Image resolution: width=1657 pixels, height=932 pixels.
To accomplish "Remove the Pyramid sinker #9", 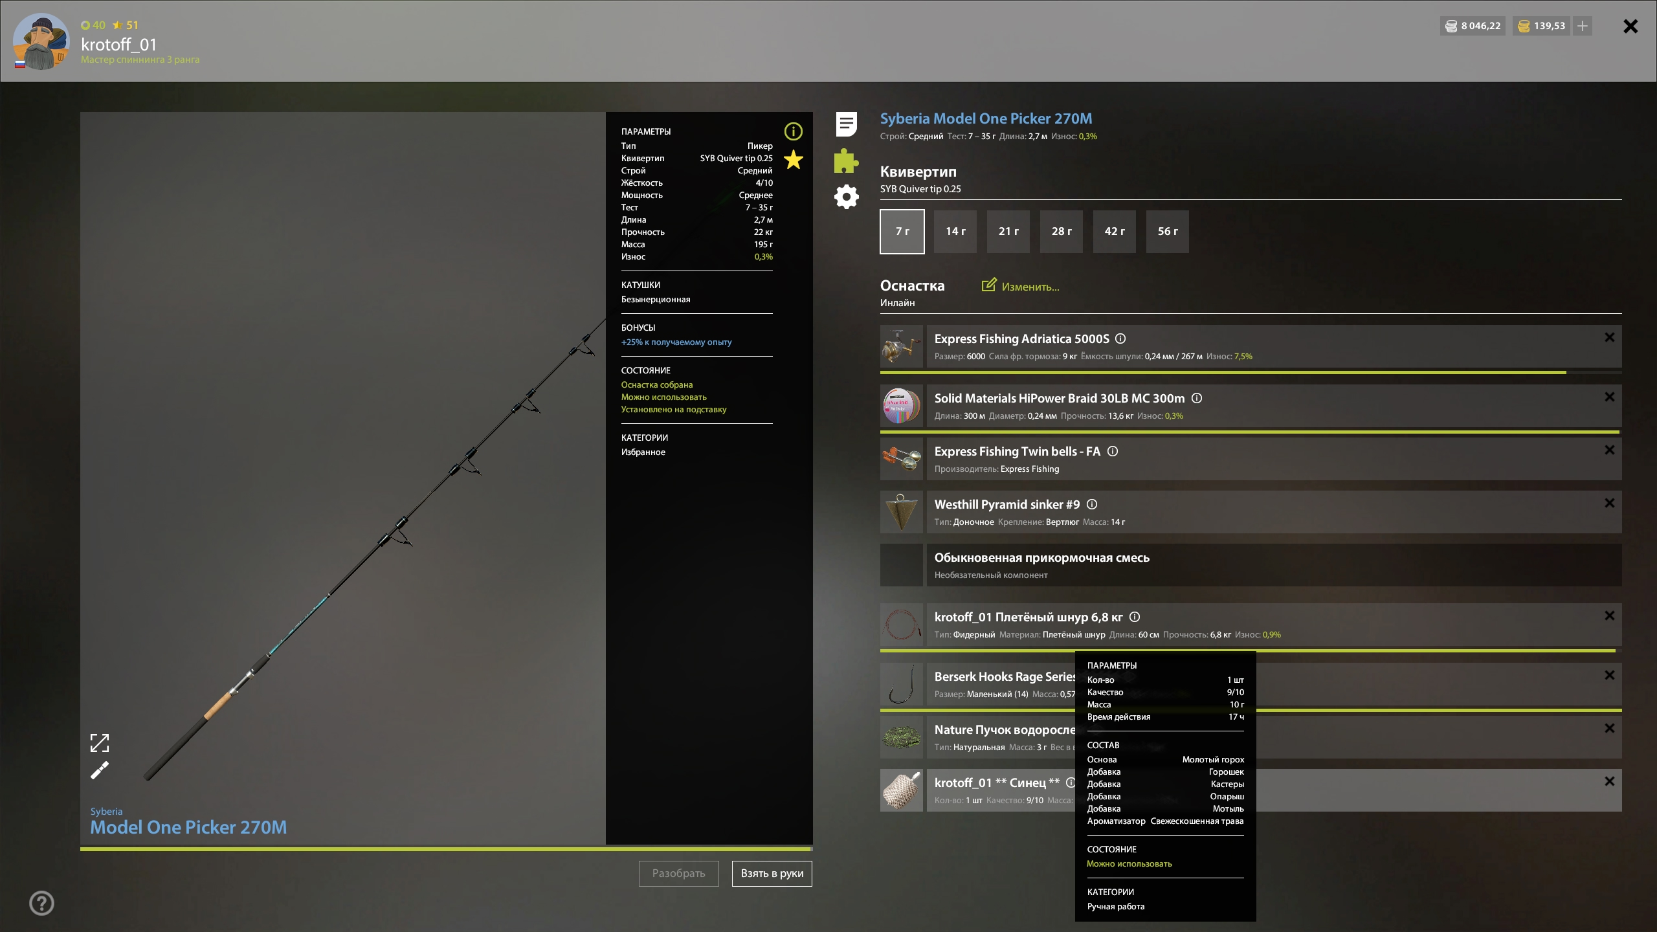I will tap(1610, 503).
